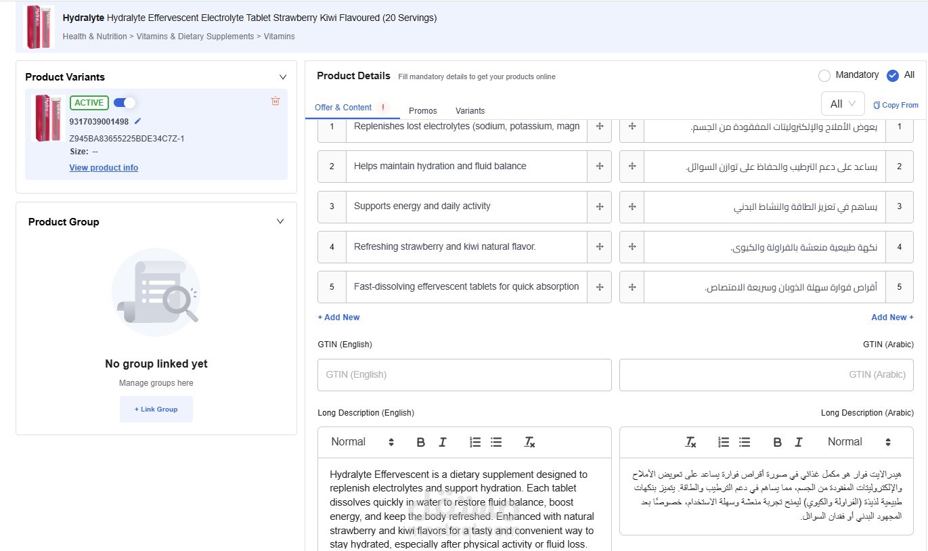Click drag handle for 'Fast-dissolving effervescent tablets' row

[600, 287]
